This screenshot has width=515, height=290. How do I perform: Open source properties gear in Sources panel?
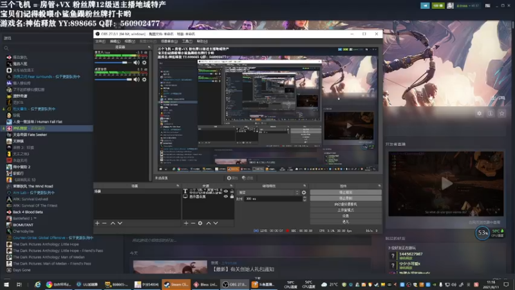200,223
